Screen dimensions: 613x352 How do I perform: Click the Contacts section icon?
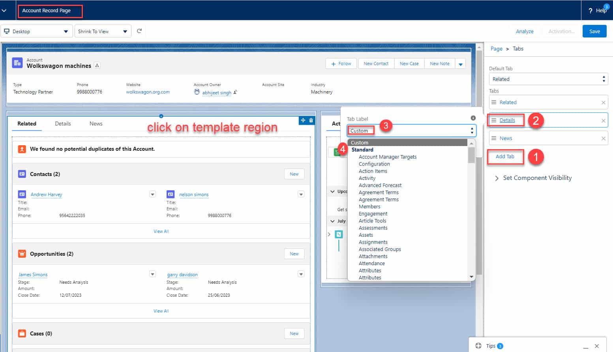coord(22,174)
